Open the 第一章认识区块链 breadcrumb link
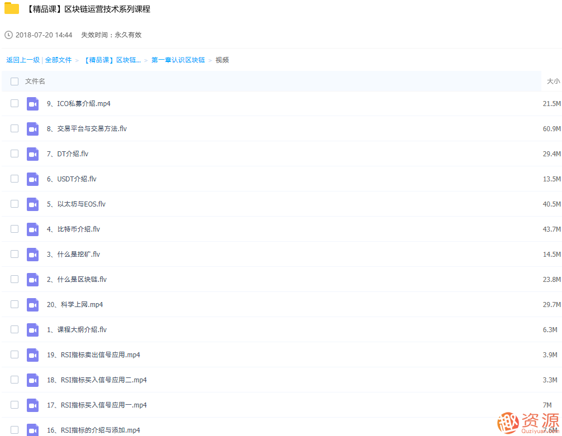The image size is (562, 436). [x=178, y=60]
